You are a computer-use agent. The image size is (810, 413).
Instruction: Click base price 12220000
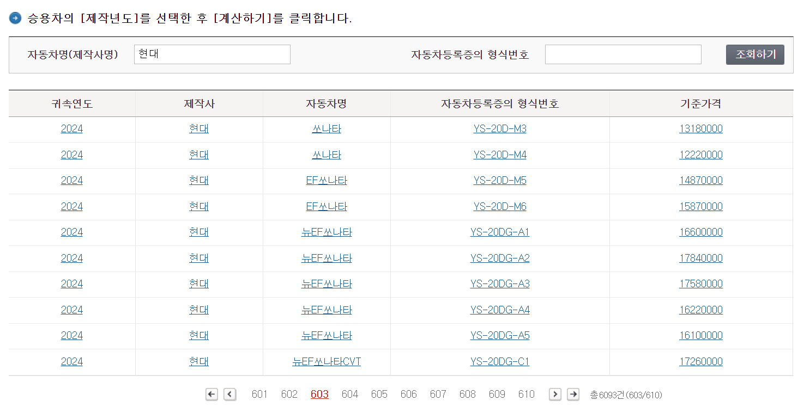pos(701,155)
